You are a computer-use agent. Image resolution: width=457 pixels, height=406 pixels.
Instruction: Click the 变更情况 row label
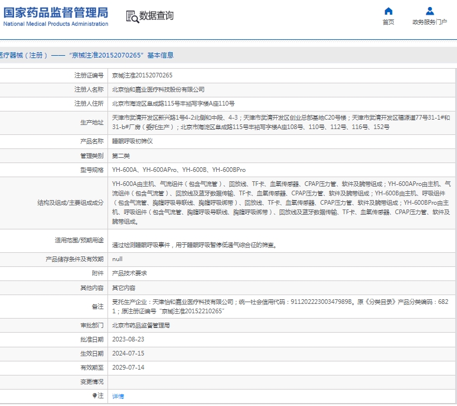[92, 381]
